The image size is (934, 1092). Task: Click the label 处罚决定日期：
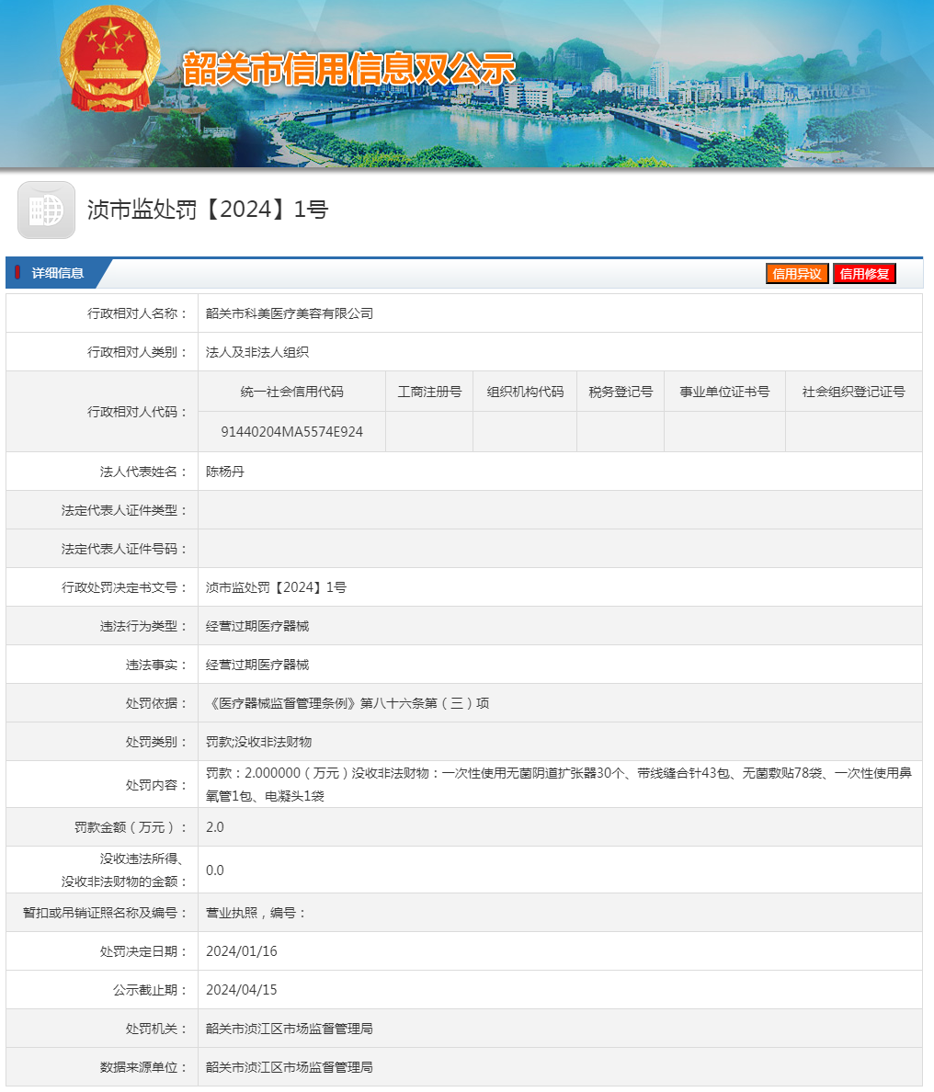(x=144, y=951)
